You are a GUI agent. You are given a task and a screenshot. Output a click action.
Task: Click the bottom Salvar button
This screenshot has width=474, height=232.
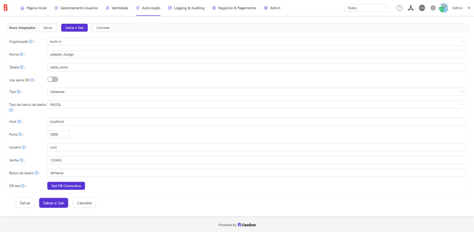click(x=25, y=203)
